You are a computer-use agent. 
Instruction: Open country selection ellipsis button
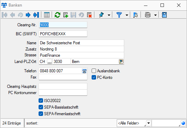(50, 62)
